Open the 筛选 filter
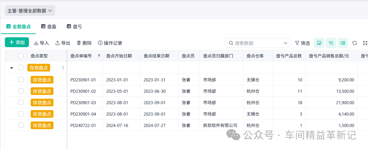The width and height of the screenshot is (368, 150). pyautogui.click(x=302, y=43)
